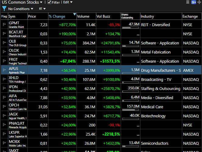Click the blue funnel filter icon
The image size is (202, 152).
[x=4, y=9]
